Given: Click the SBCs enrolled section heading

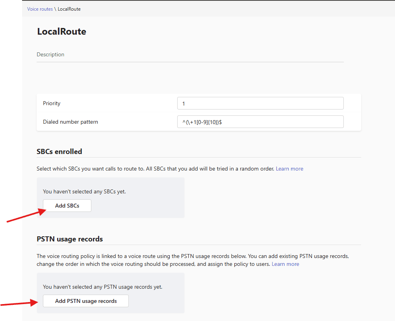Looking at the screenshot, I should [59, 152].
